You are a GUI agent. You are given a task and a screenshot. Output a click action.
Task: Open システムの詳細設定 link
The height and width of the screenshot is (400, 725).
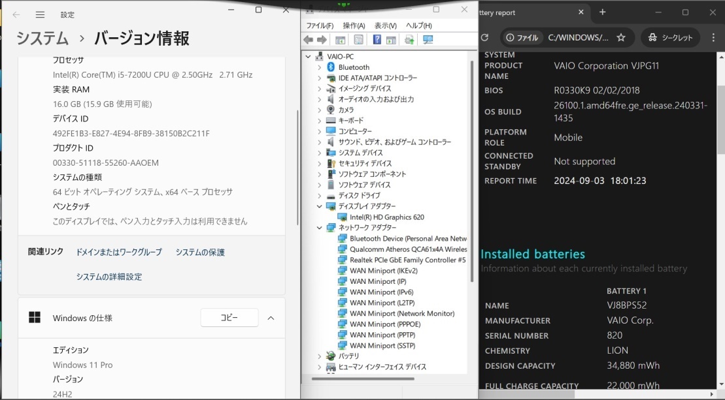[x=109, y=277]
